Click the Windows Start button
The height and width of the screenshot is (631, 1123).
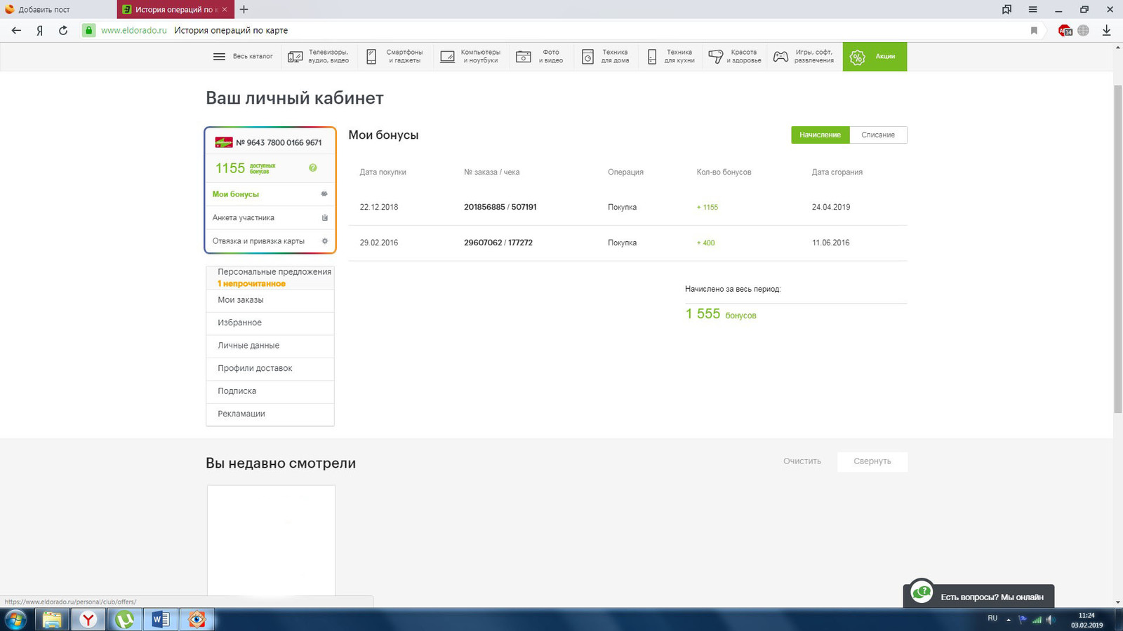(x=15, y=620)
